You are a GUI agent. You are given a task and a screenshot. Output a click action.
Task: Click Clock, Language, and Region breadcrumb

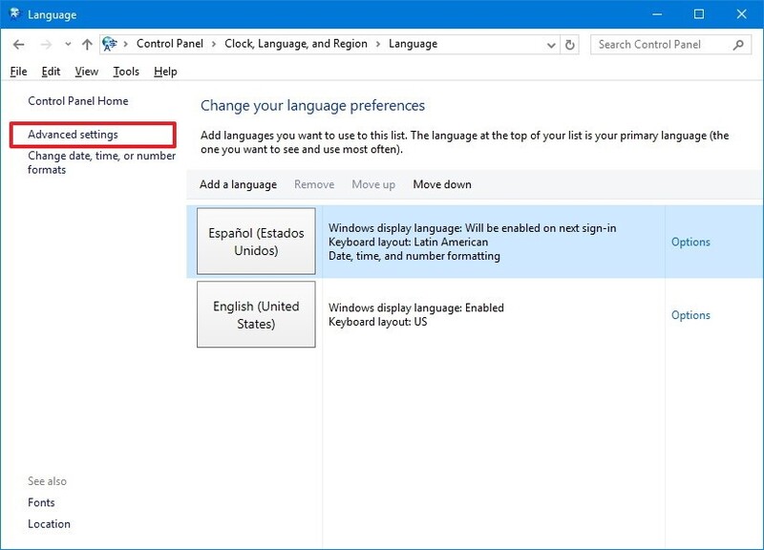(x=296, y=44)
